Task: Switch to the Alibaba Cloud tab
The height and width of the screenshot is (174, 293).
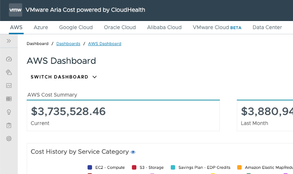Action: 164,27
